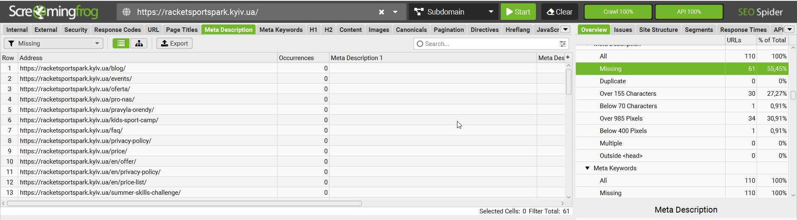797x220 pixels.
Task: Open the Page Titles tab
Action: pos(182,30)
